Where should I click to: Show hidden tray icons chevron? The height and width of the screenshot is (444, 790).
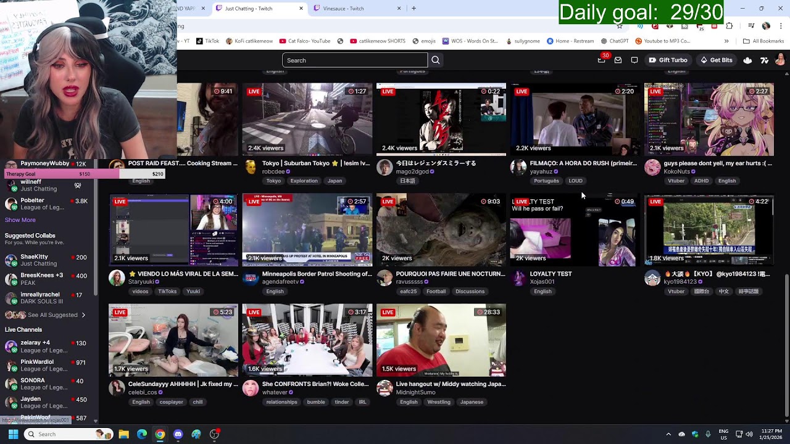pyautogui.click(x=668, y=434)
